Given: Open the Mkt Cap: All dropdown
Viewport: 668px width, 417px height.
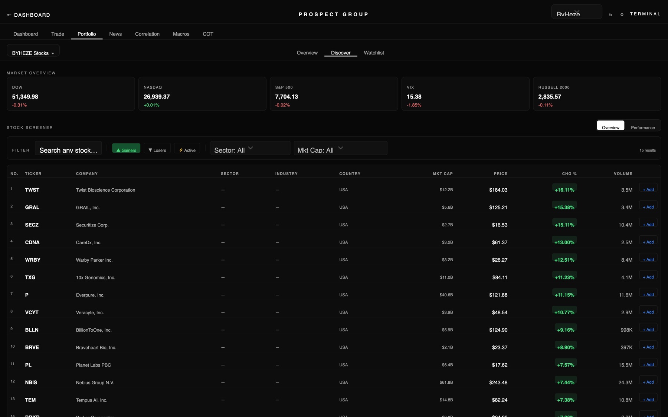Looking at the screenshot, I should click(340, 148).
